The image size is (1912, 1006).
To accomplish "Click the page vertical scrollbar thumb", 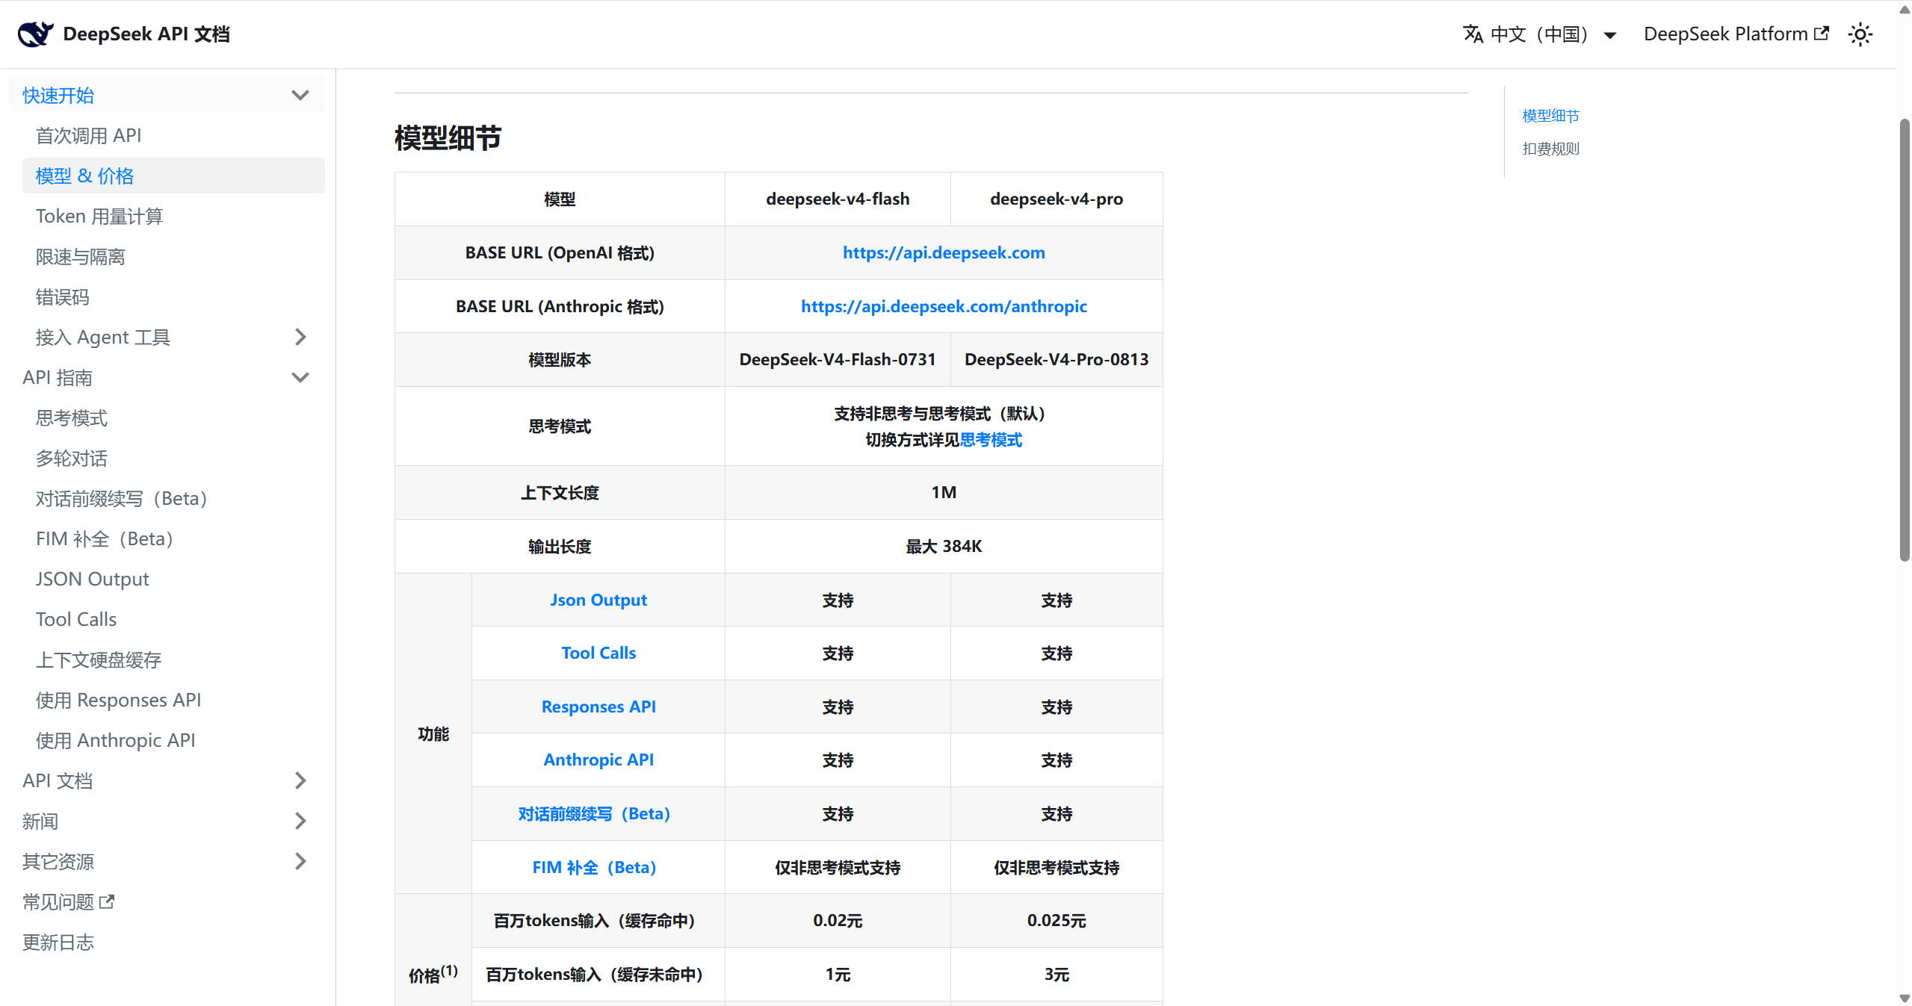I will tap(1905, 338).
